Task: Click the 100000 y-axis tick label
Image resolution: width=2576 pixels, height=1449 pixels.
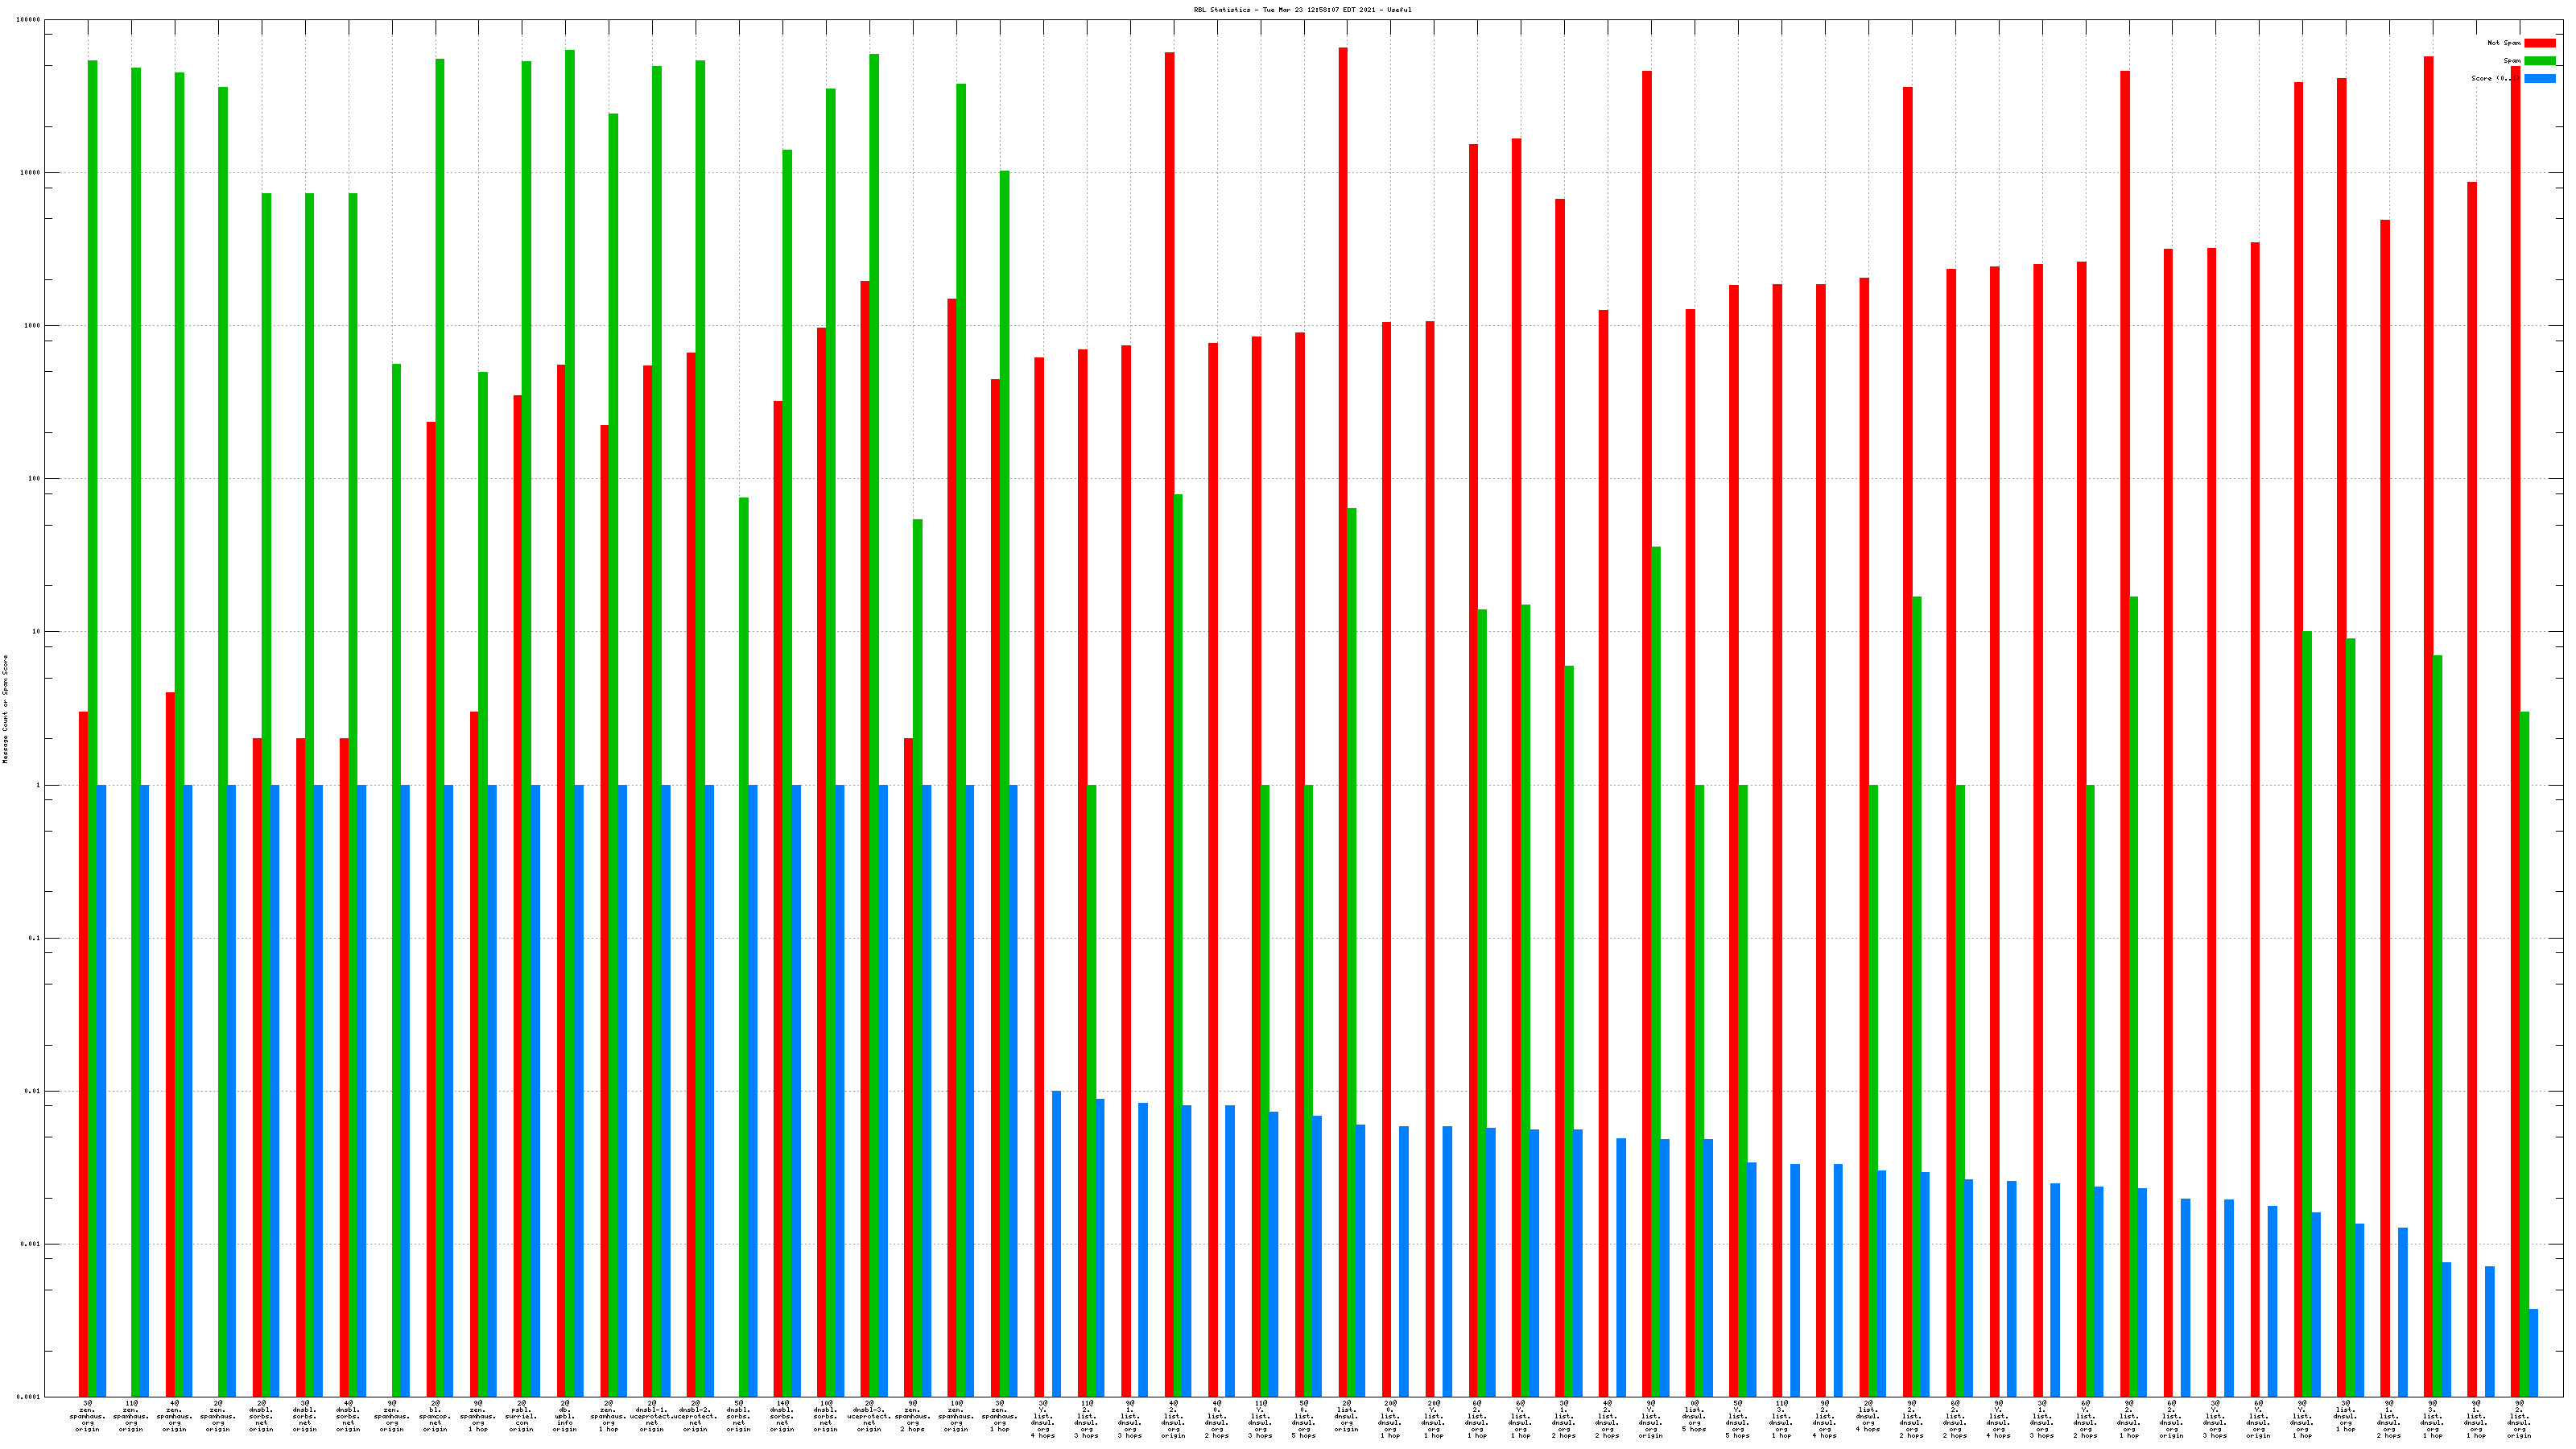Action: point(29,20)
